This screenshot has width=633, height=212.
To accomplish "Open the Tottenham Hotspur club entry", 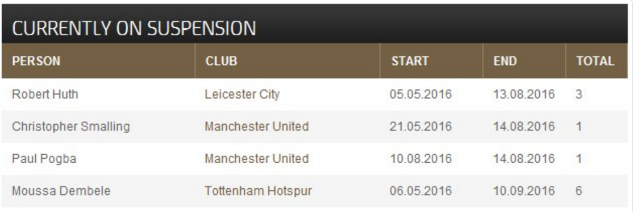I will point(259,190).
